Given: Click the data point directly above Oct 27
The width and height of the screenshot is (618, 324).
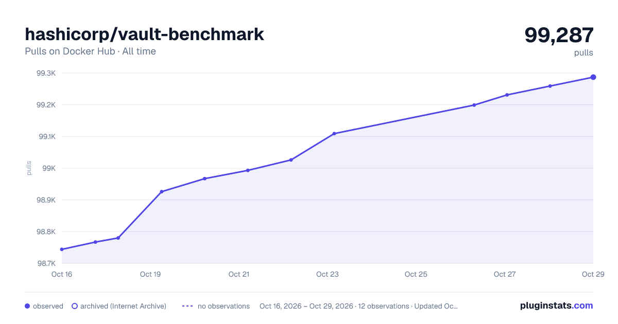Looking at the screenshot, I should 507,95.
